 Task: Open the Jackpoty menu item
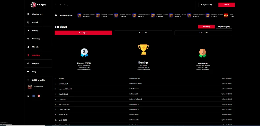36,39
